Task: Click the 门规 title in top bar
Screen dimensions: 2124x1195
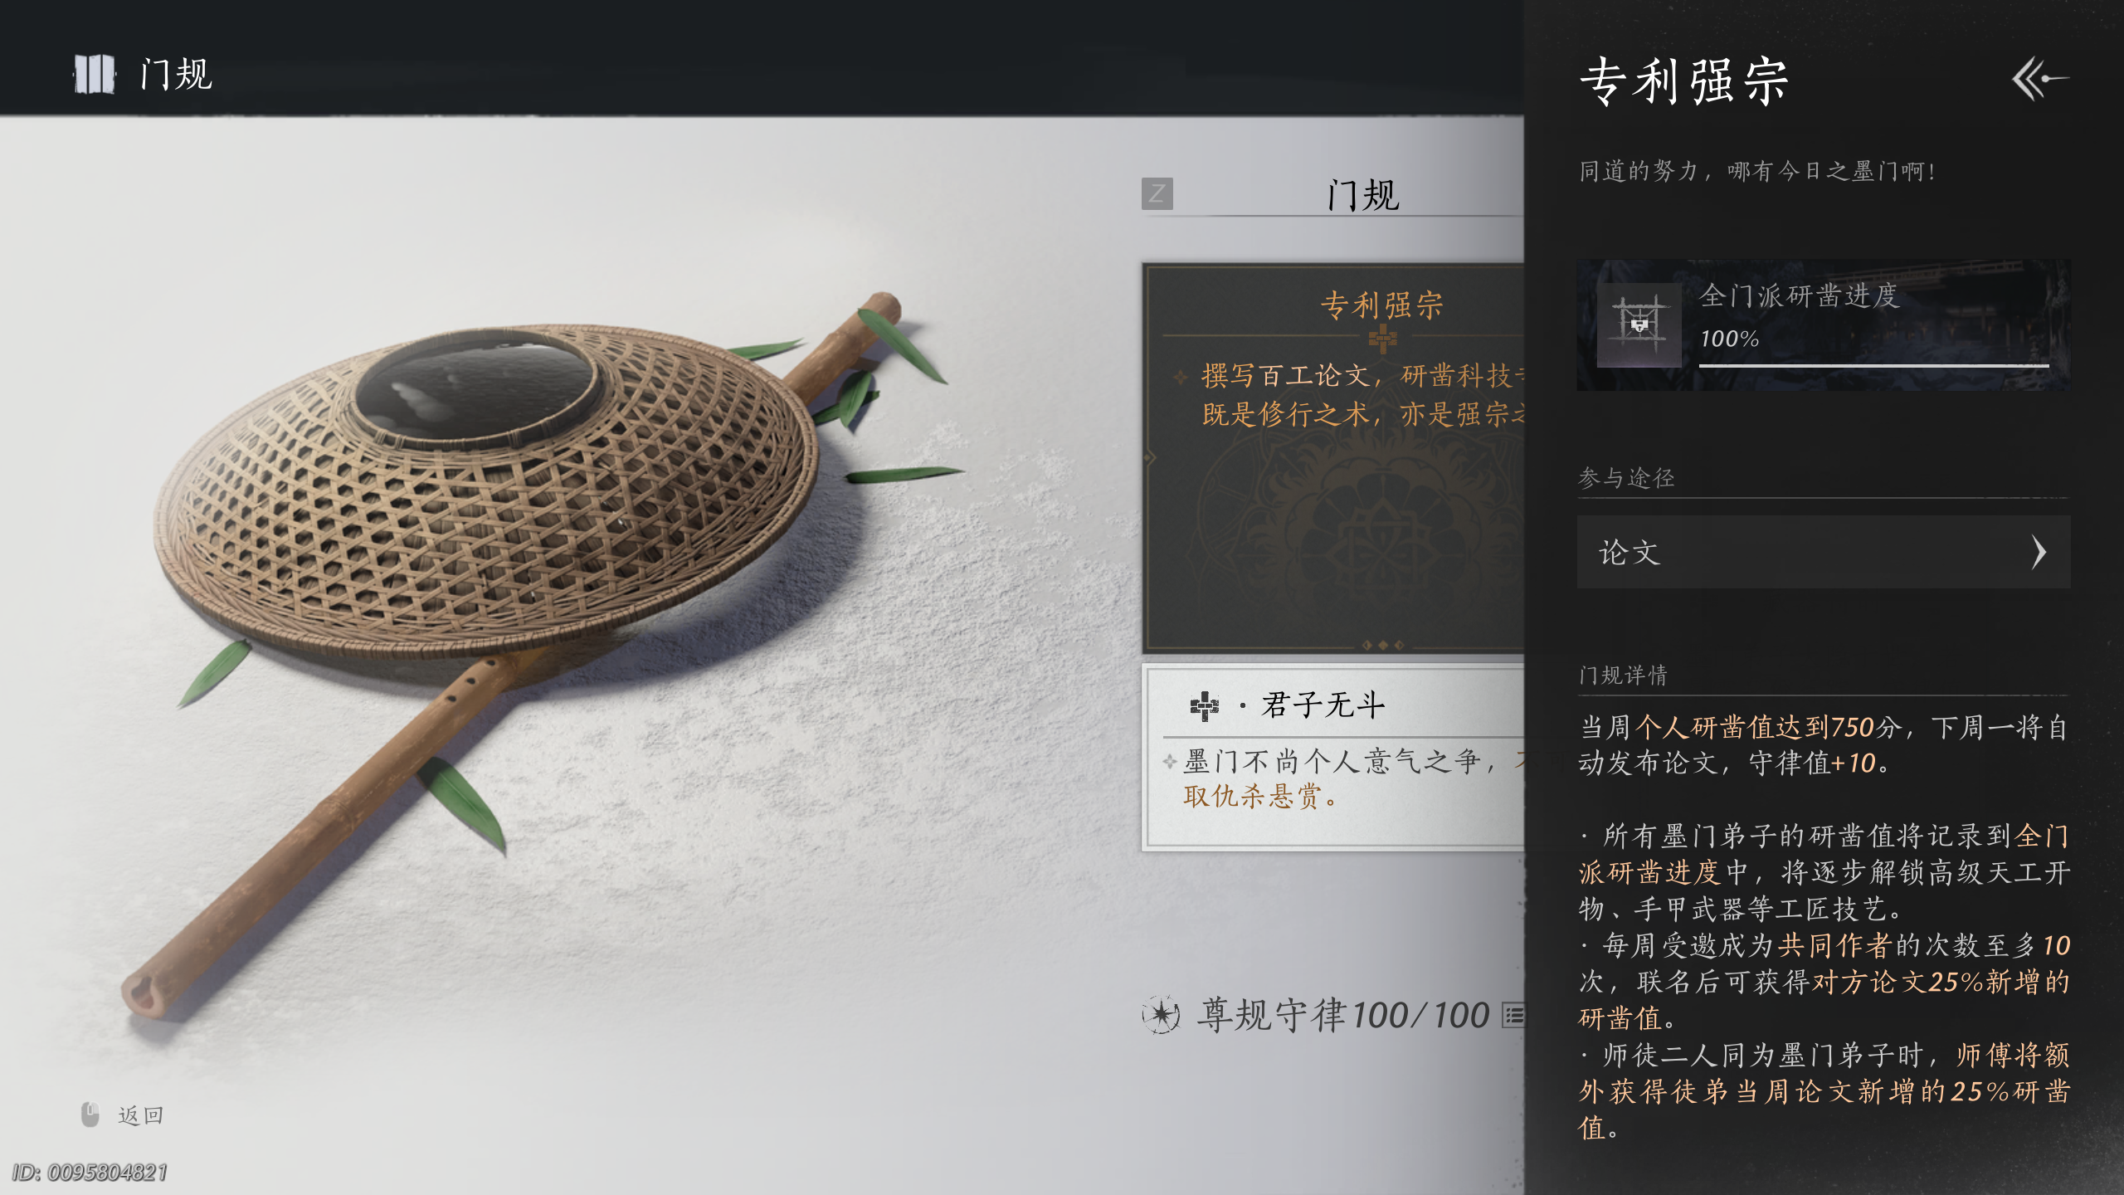Action: click(176, 75)
